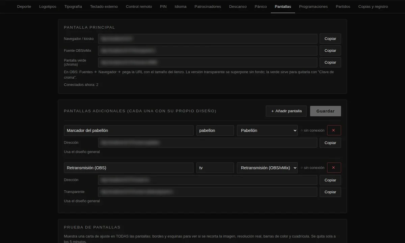Copy the Navegador / kiosko URL
Screen dimensions: 405x243
coord(330,38)
